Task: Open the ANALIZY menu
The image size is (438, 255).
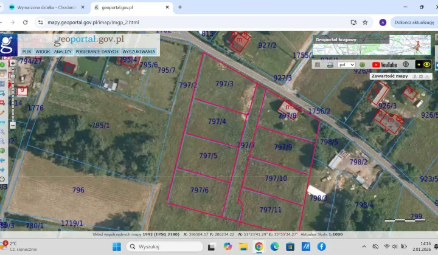Action: (63, 52)
